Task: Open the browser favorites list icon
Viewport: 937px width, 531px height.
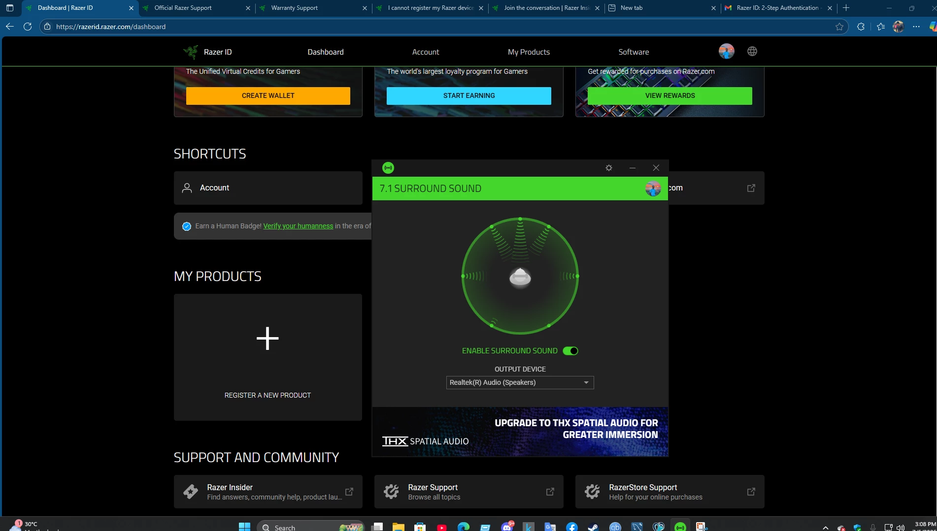Action: 881,27
